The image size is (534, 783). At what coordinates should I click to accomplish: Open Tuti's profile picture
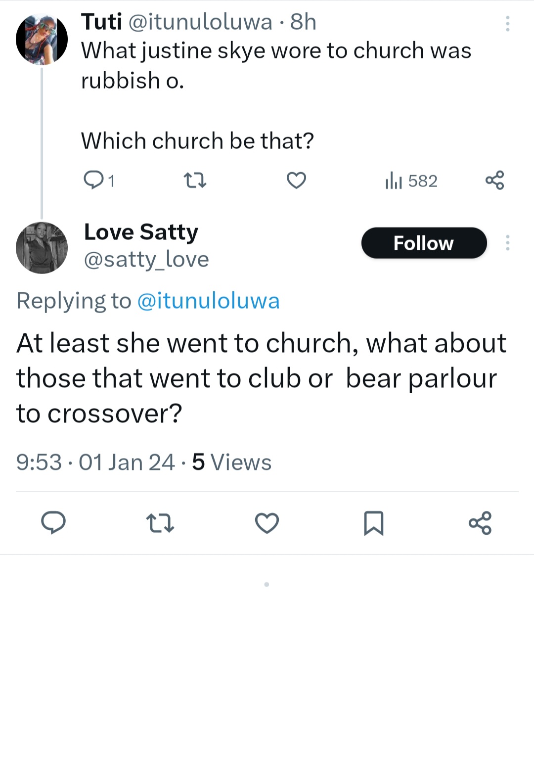(42, 40)
